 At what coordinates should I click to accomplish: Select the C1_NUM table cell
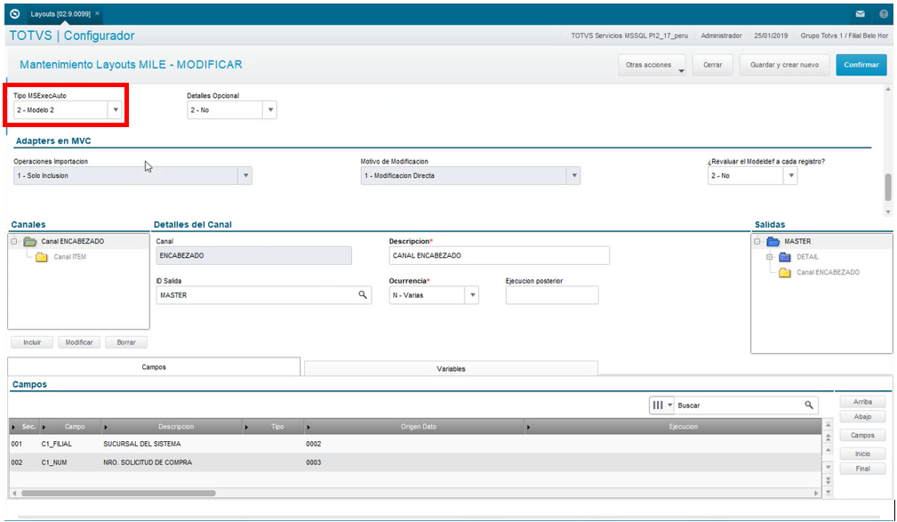coord(54,462)
